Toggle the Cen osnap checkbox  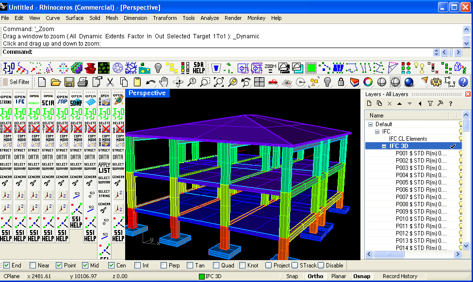(111, 265)
